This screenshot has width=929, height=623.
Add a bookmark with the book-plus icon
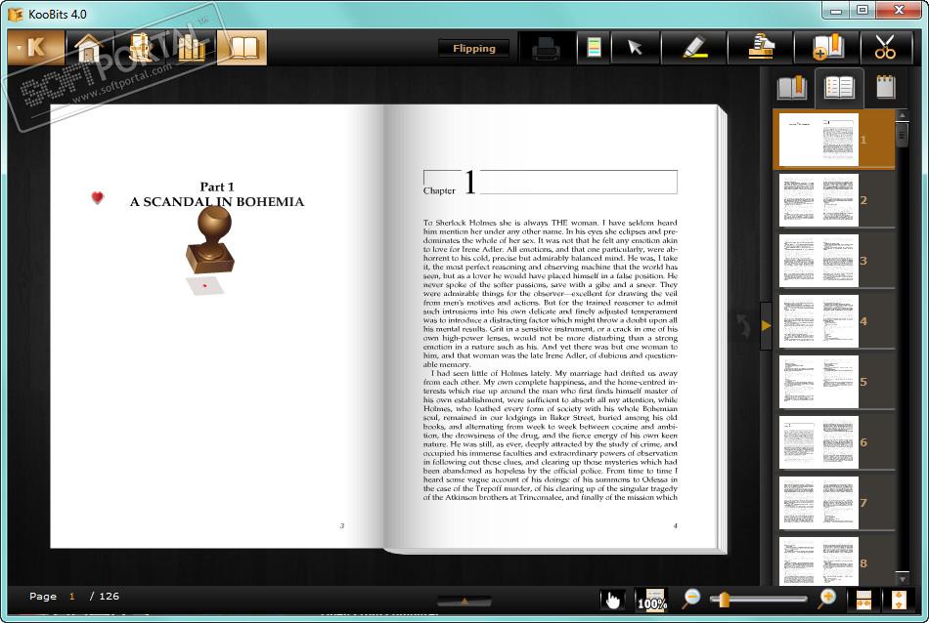[827, 47]
